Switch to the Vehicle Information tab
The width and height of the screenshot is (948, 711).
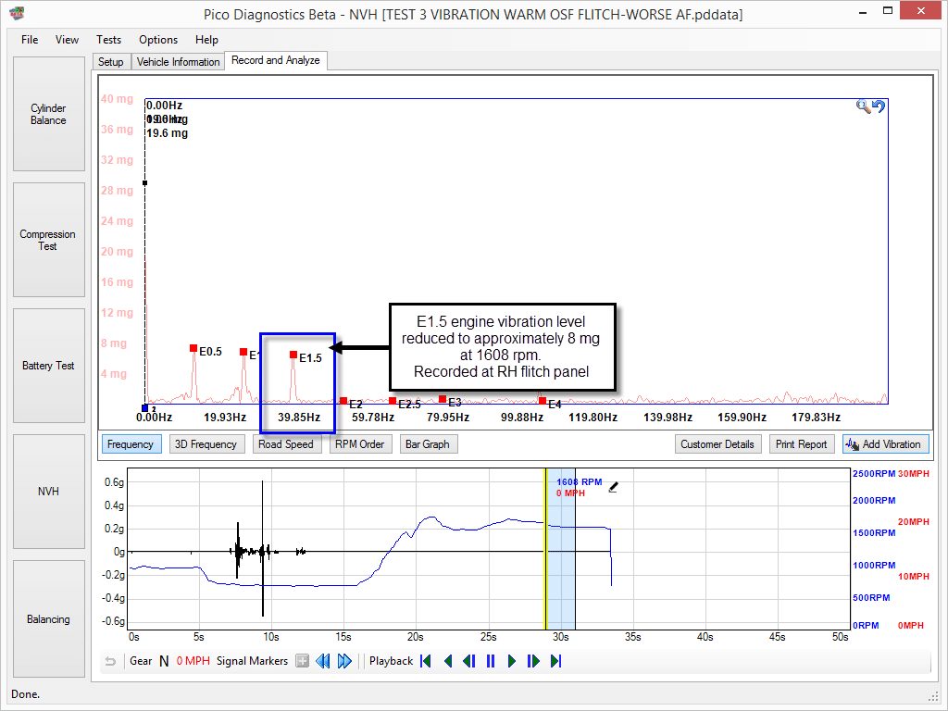click(179, 62)
